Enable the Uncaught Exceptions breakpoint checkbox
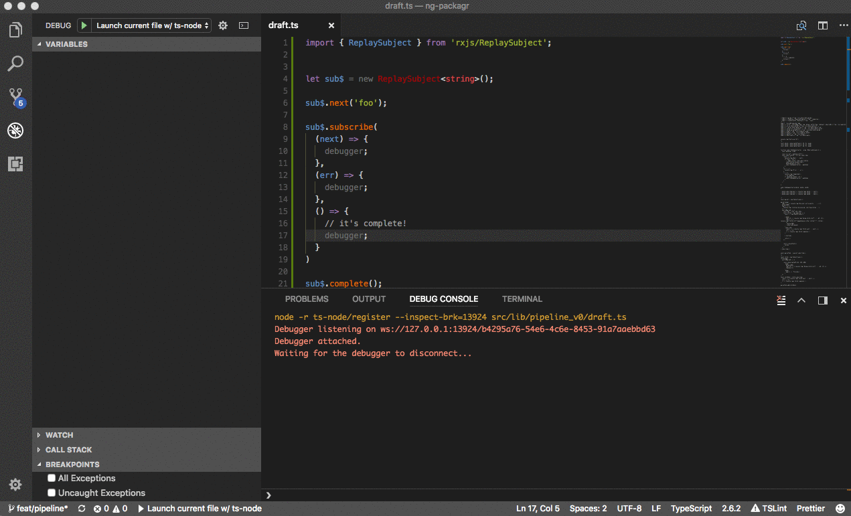Viewport: 851px width, 516px height. click(x=52, y=493)
